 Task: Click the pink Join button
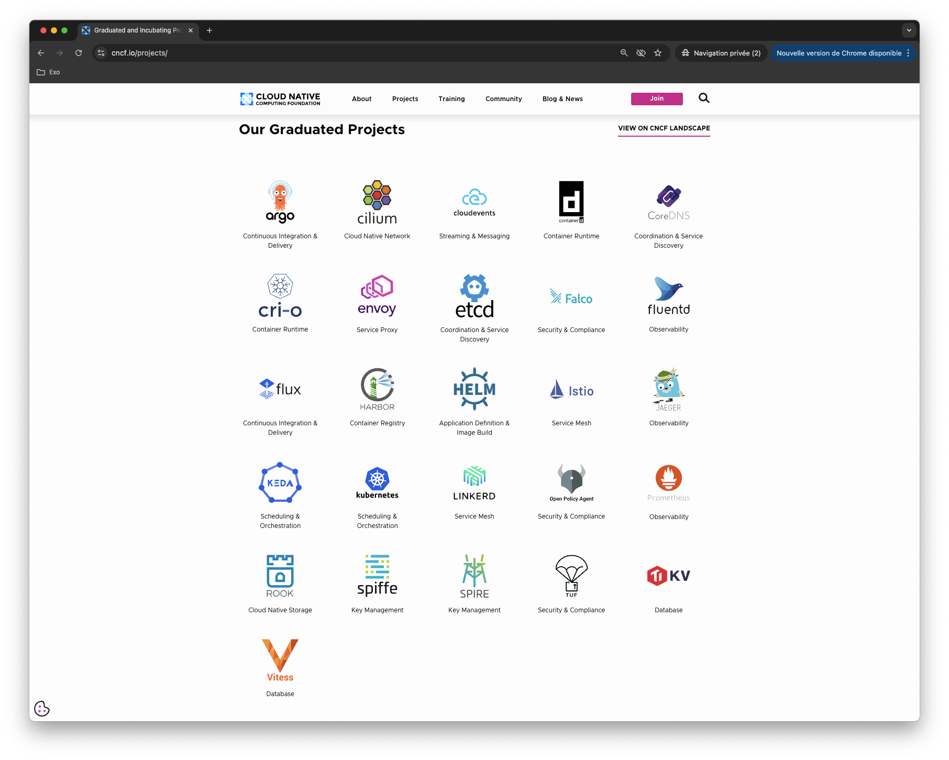pos(657,98)
